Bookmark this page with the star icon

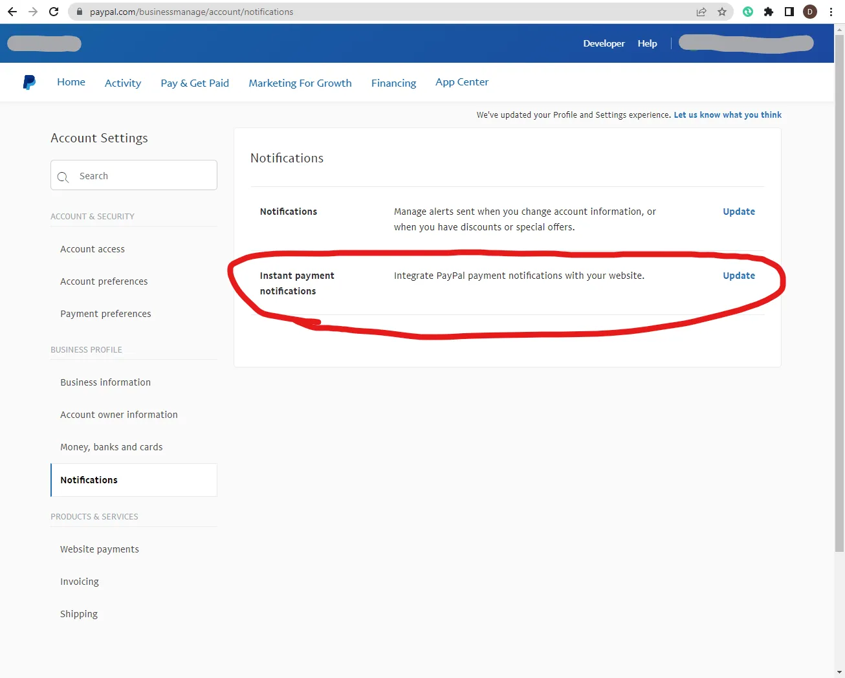(722, 12)
